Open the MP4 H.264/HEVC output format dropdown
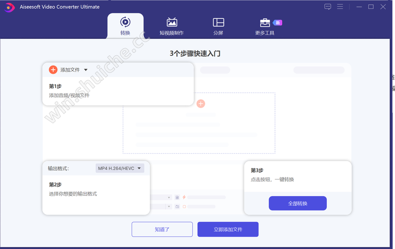The height and width of the screenshot is (249, 395). (x=120, y=168)
